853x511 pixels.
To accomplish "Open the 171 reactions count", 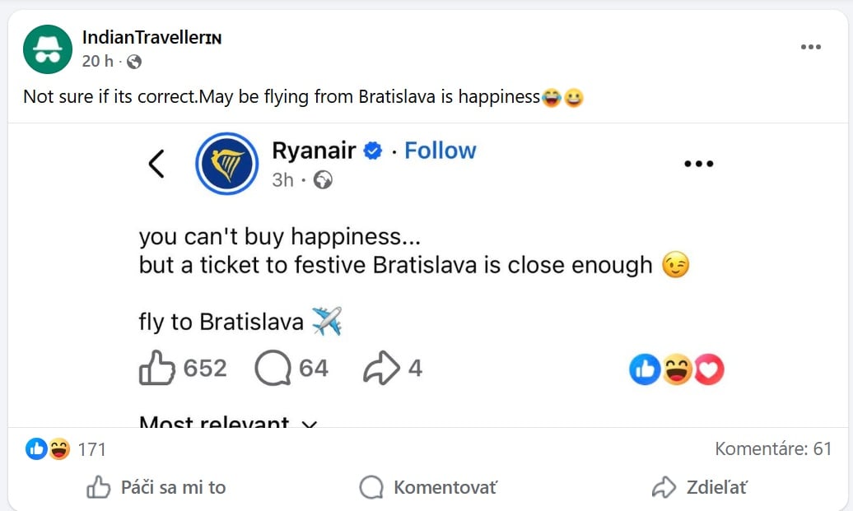I will [x=91, y=449].
